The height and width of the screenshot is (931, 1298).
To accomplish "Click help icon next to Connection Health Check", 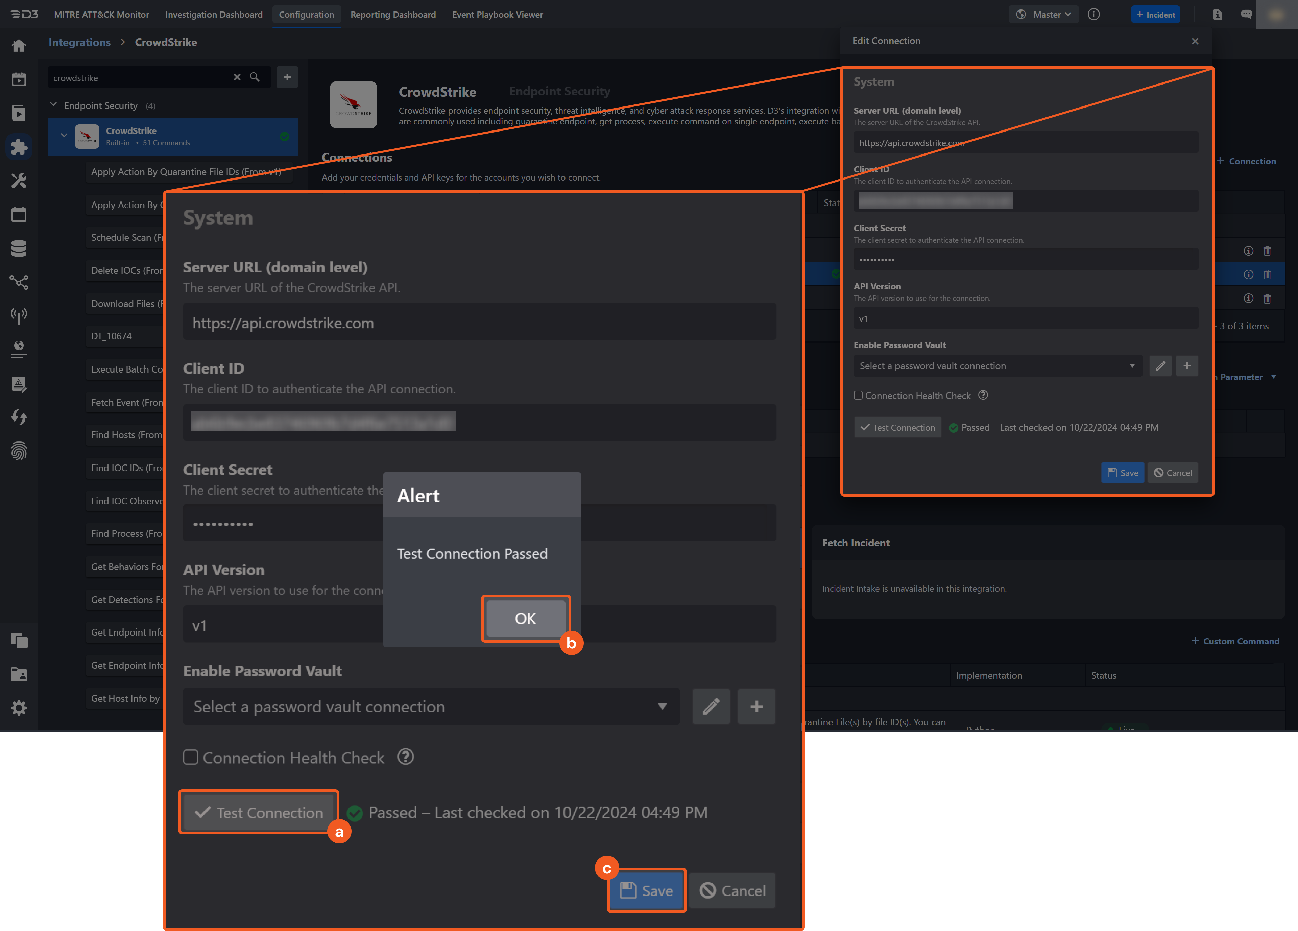I will pyautogui.click(x=405, y=757).
